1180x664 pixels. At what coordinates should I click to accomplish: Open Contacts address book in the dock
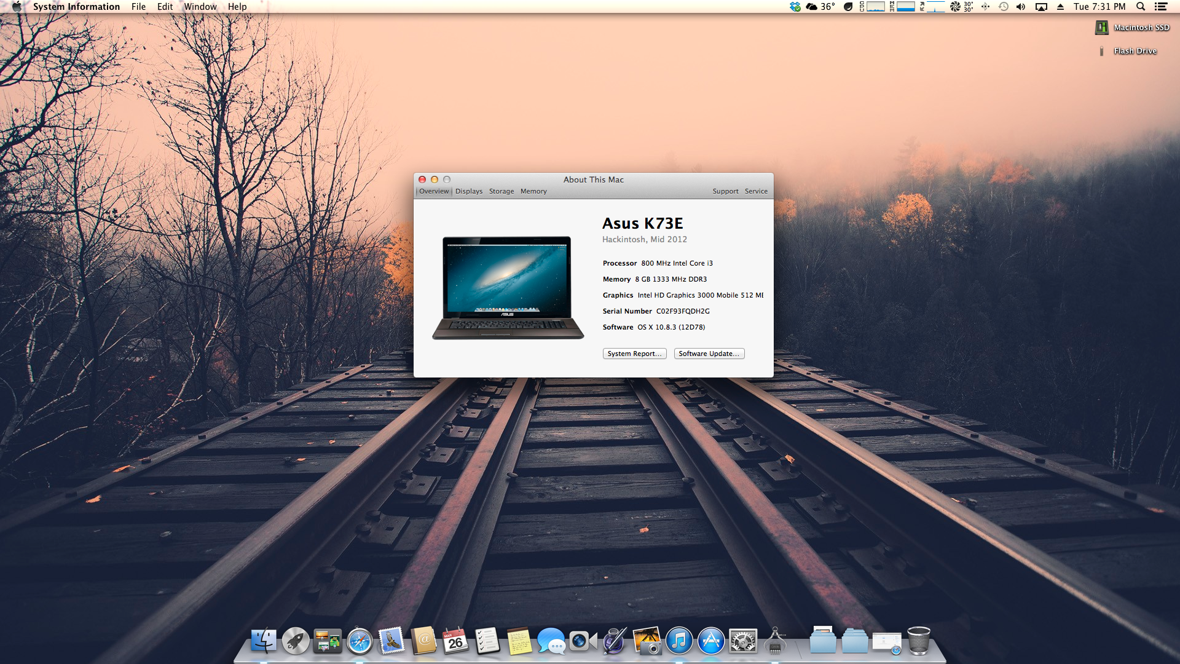tap(423, 641)
